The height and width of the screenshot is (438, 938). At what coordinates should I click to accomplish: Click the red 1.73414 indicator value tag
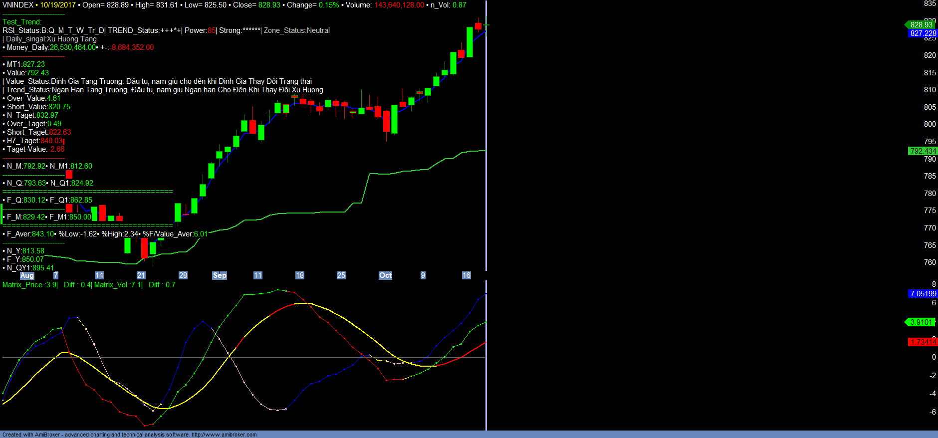(x=923, y=342)
